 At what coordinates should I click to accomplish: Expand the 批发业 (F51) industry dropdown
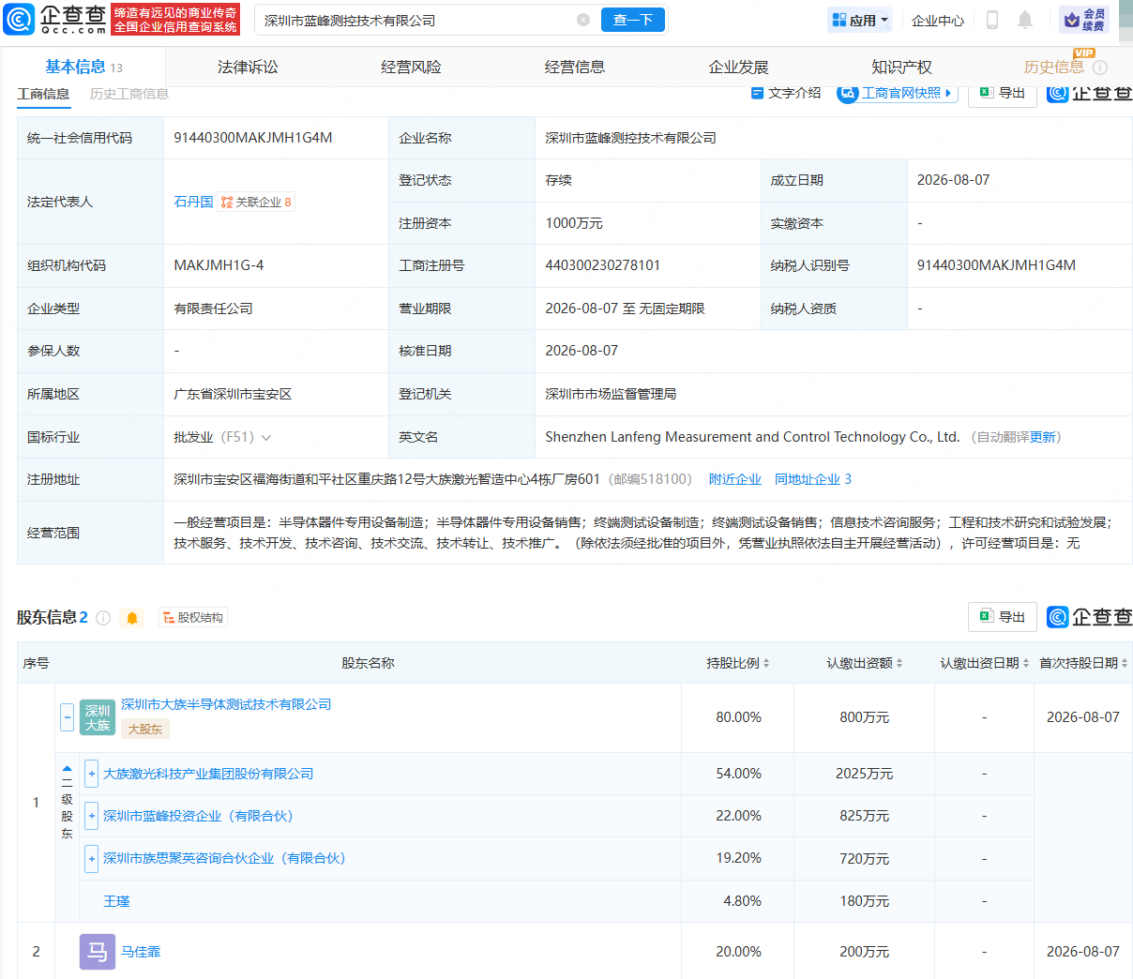coord(266,438)
